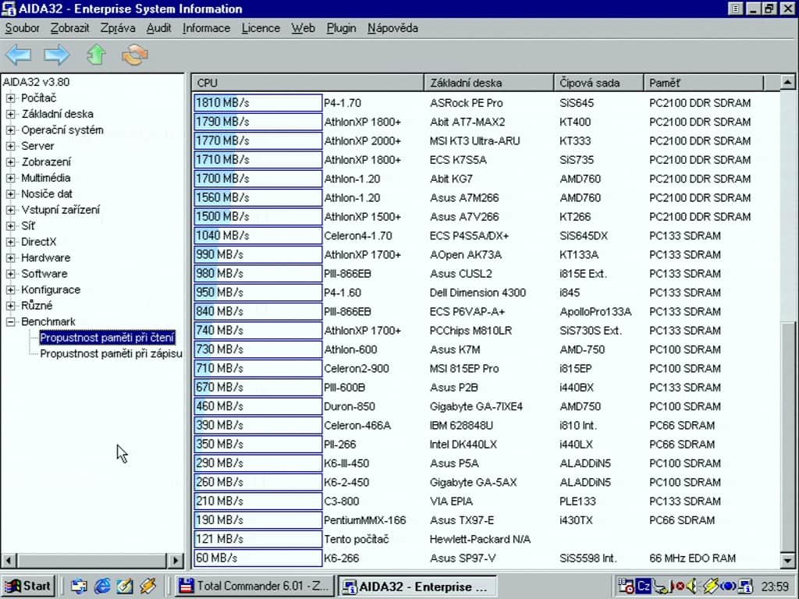
Task: Click the Cz keyboard language tray indicator
Action: pos(644,587)
